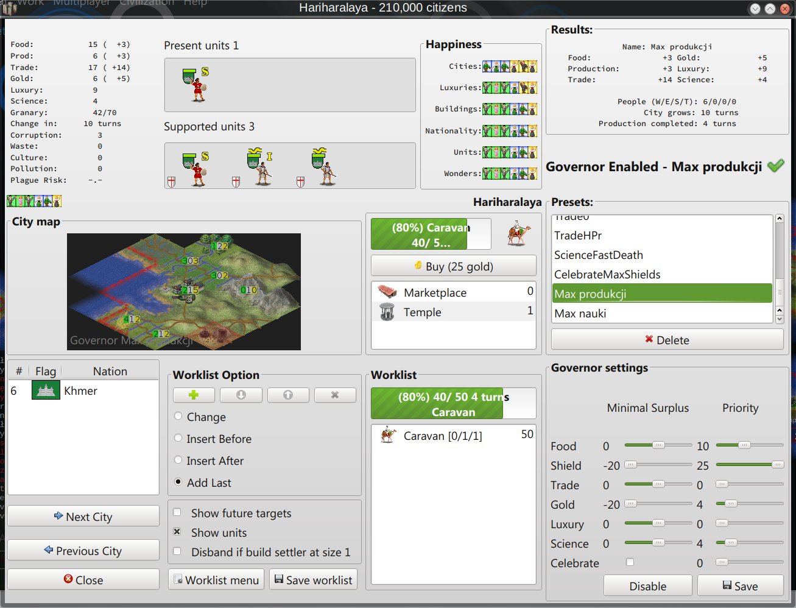The width and height of the screenshot is (796, 608).
Task: Click the Freeciv icon in the title bar
Action: 9,7
